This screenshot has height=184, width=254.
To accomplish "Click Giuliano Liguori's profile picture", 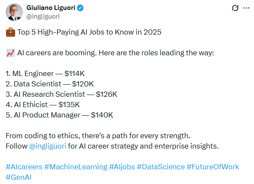I will tap(14, 12).
